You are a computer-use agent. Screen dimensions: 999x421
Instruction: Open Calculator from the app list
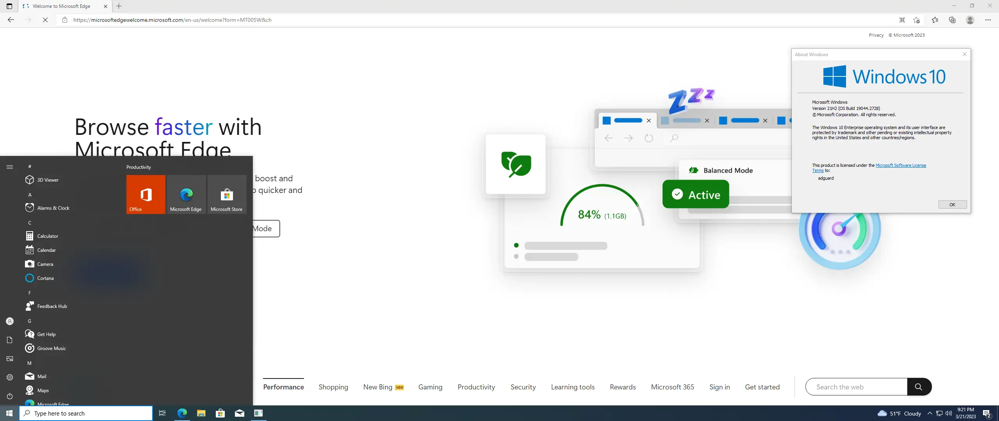click(48, 236)
